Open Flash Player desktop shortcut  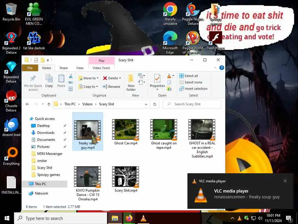[x=216, y=41]
